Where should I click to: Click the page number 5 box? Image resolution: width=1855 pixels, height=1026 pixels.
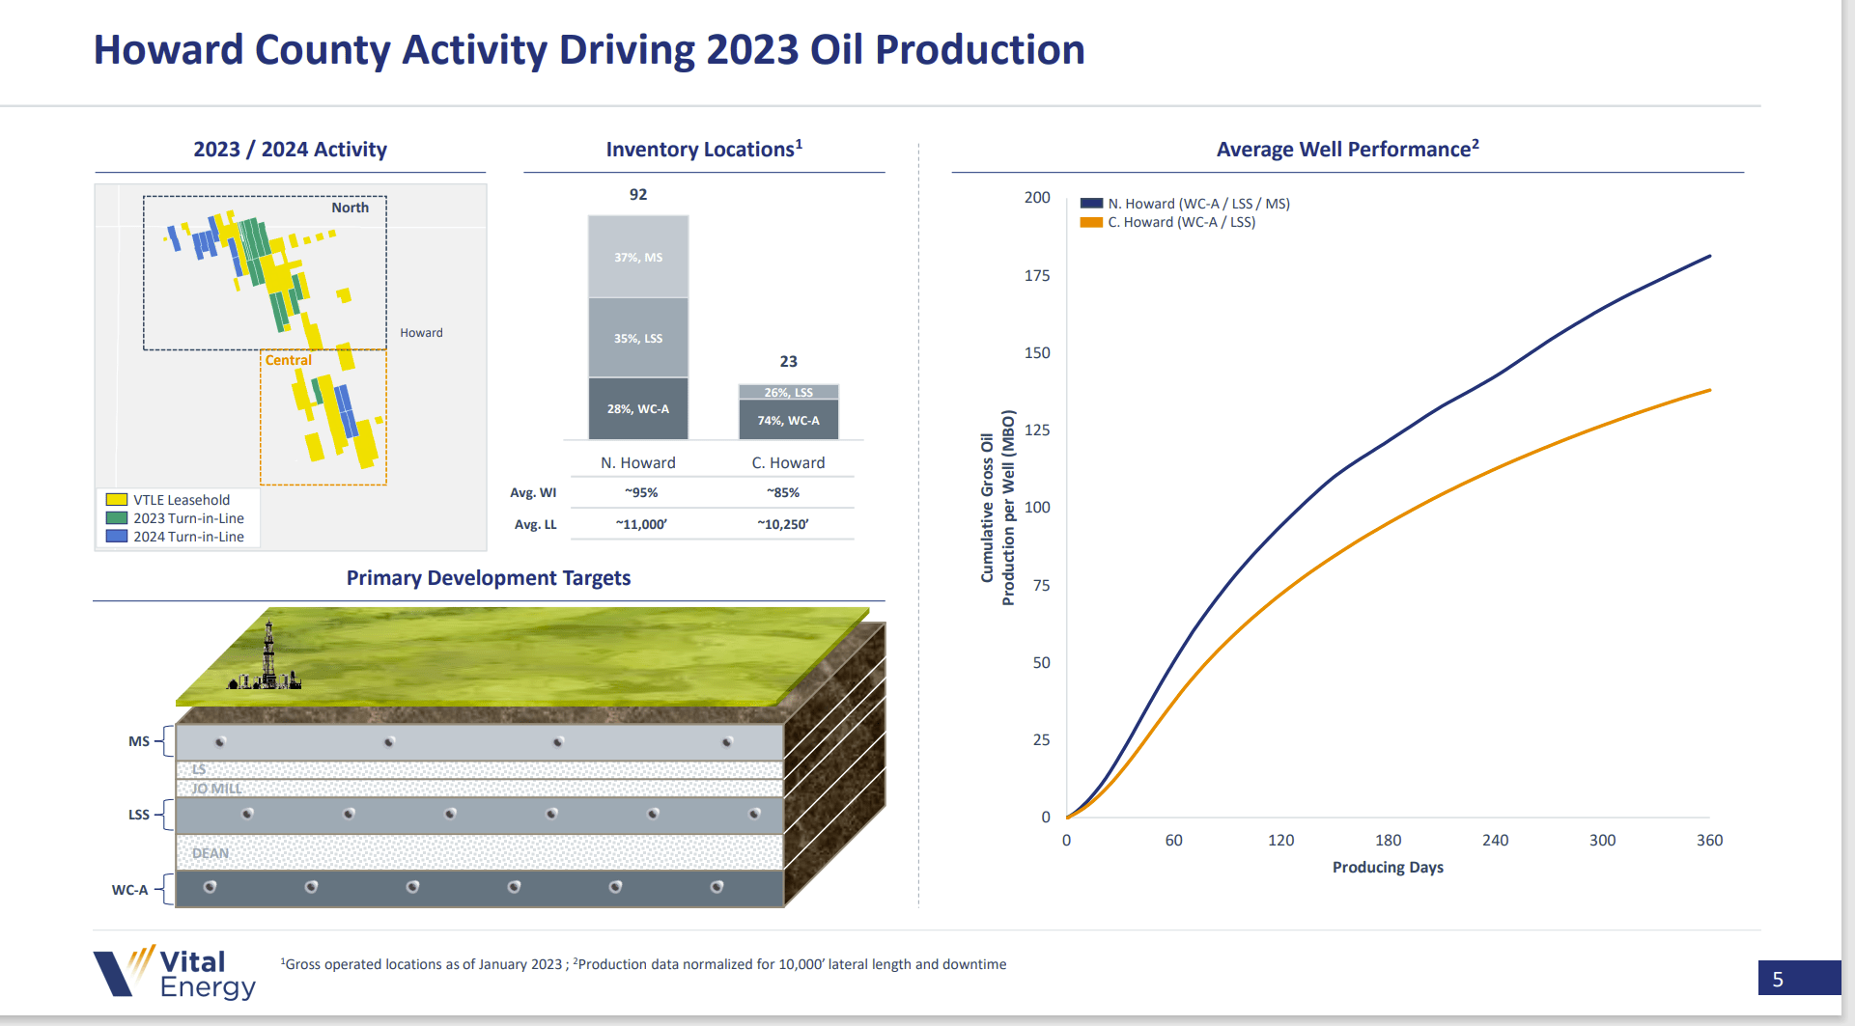1798,979
